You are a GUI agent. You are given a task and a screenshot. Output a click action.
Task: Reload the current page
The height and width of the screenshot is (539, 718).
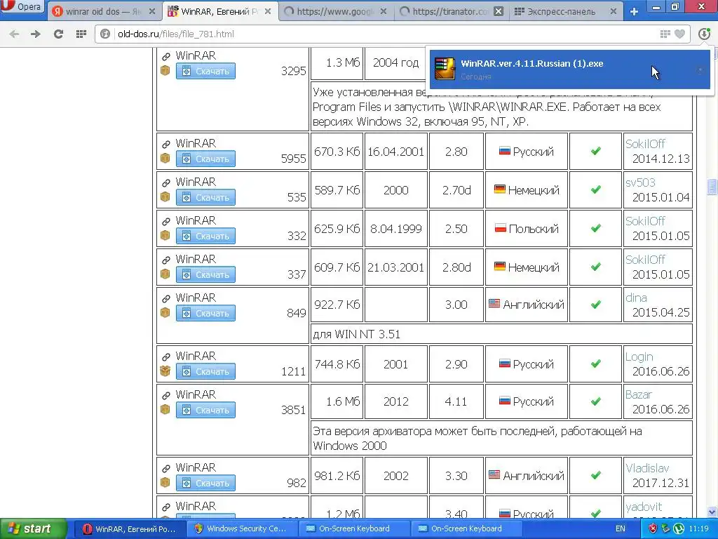pyautogui.click(x=58, y=34)
